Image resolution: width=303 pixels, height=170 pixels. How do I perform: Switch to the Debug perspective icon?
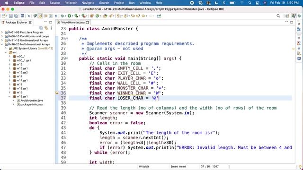[x=299, y=16]
